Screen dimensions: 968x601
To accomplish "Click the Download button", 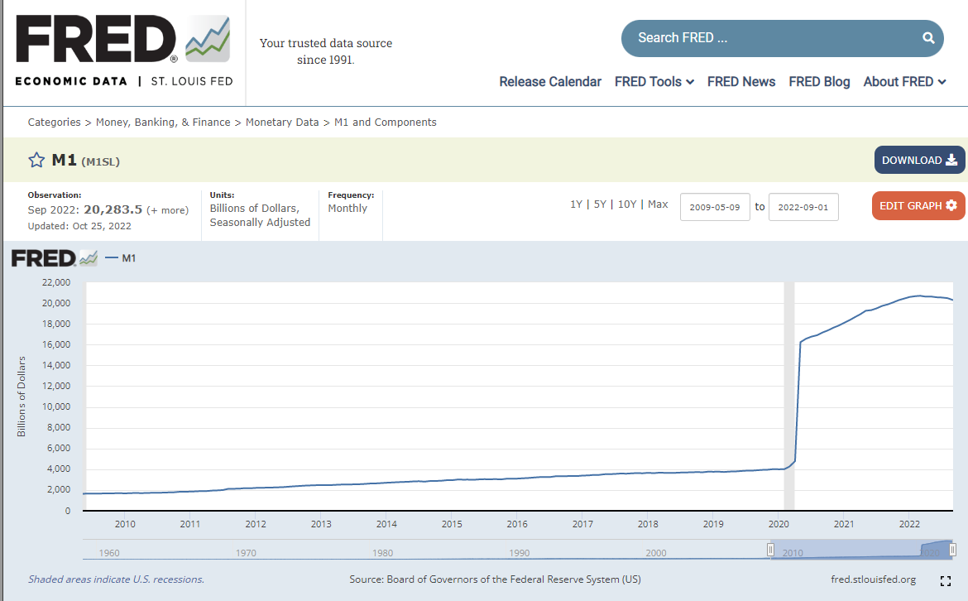I will click(x=919, y=160).
